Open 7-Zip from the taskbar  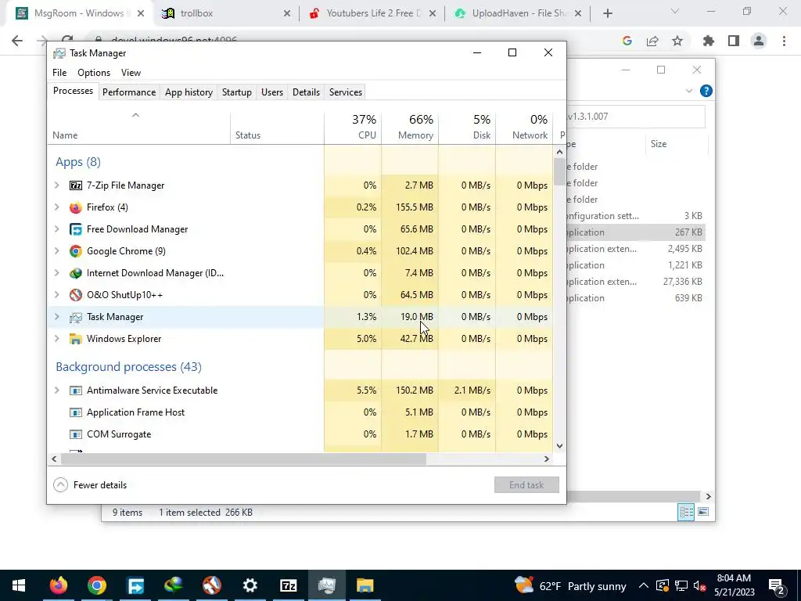coord(289,585)
